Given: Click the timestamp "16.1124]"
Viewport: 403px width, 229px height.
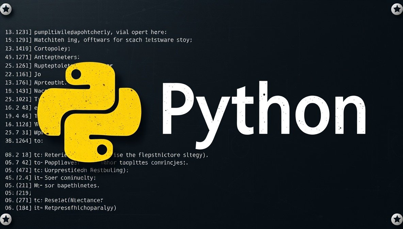Looking at the screenshot, I should (18, 124).
